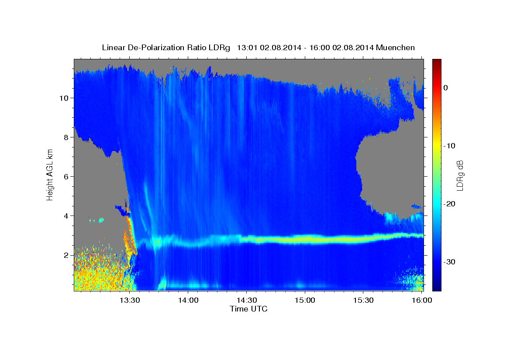The height and width of the screenshot is (349, 524).
Task: Click the '13:30' time tick label
Action: (130, 301)
